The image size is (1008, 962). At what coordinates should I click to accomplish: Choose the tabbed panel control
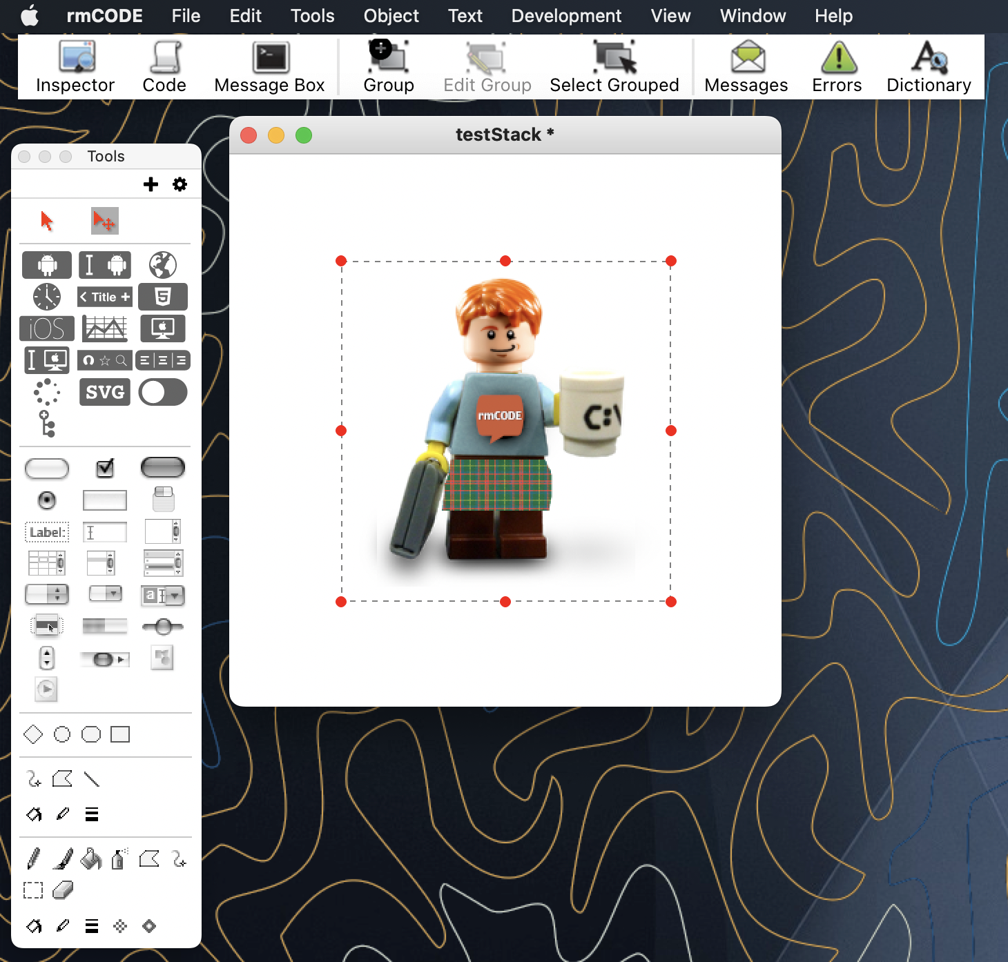163,500
